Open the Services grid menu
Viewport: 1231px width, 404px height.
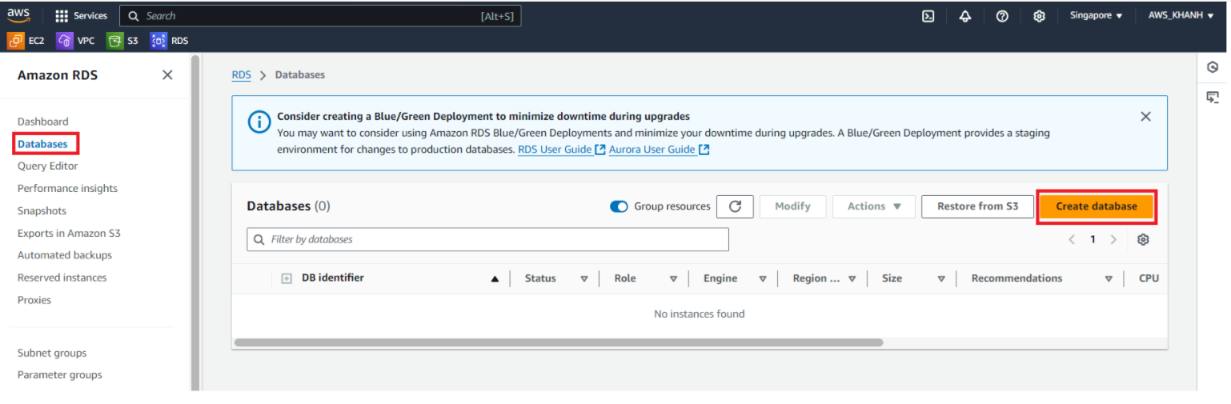tap(81, 16)
